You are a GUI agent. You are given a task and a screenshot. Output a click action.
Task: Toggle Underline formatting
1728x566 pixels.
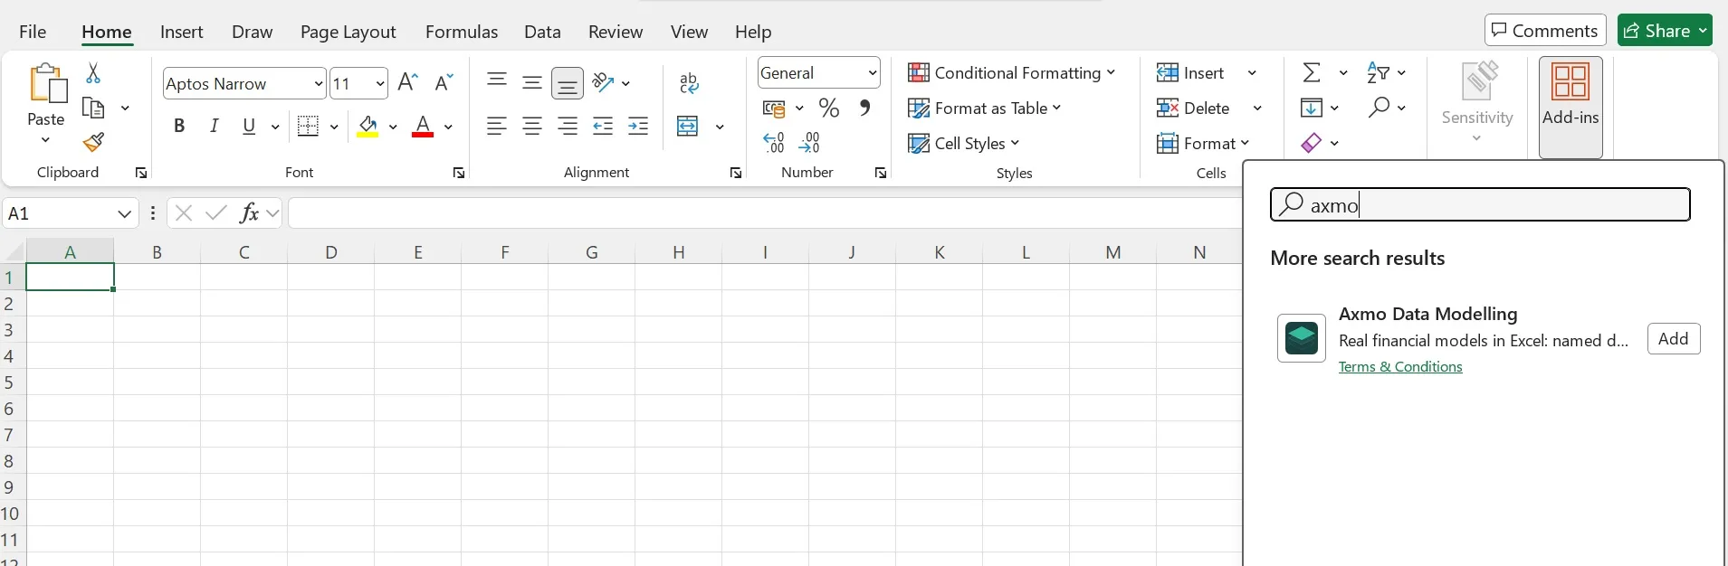click(250, 126)
